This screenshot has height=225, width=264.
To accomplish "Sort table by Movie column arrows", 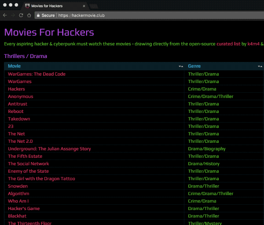I will (181, 66).
